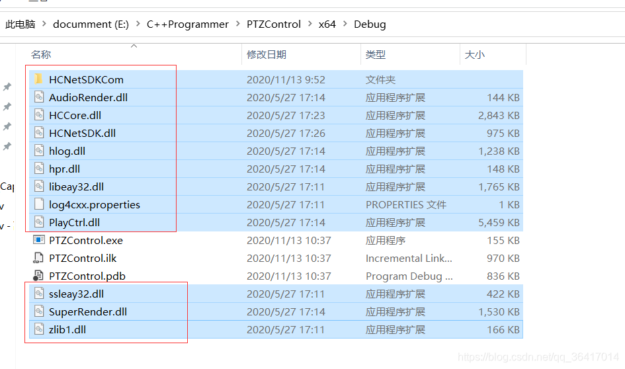Select the zlib1.dll file name

click(x=67, y=330)
